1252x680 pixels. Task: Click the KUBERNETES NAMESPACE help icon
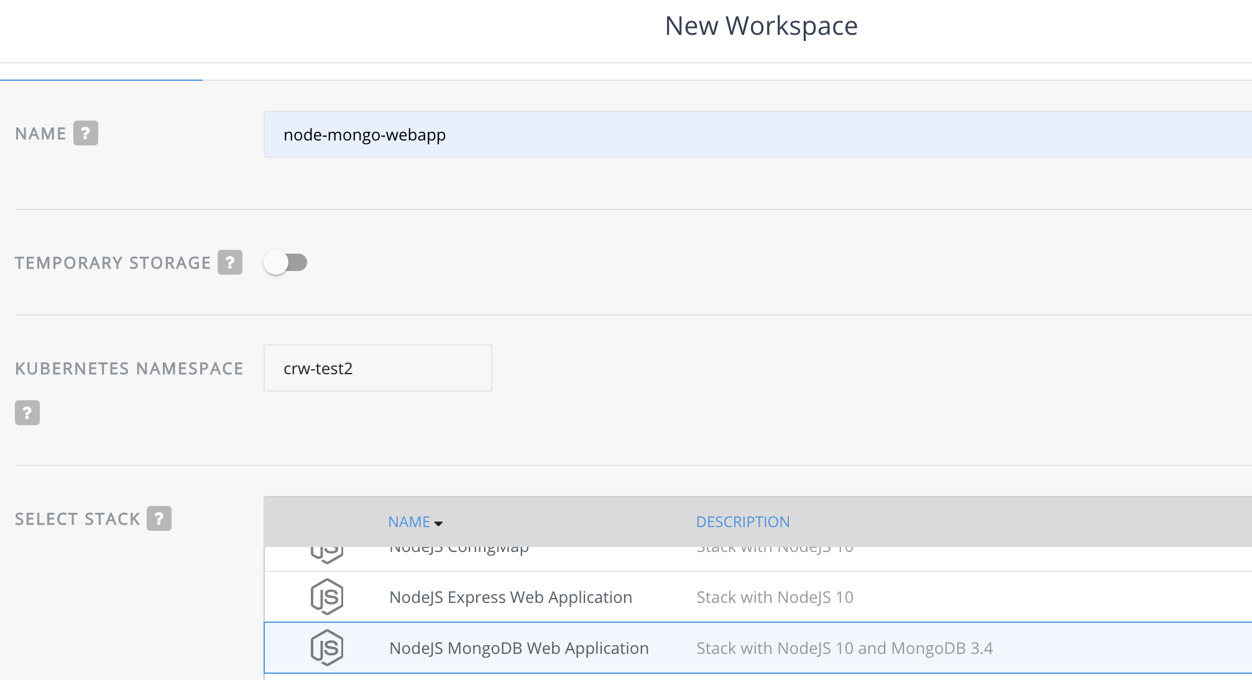(27, 412)
